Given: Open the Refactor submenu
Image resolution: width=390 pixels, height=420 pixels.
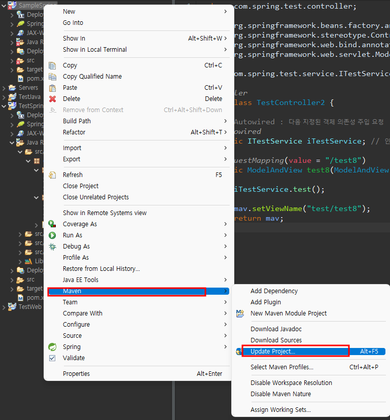Looking at the screenshot, I should tap(139, 132).
